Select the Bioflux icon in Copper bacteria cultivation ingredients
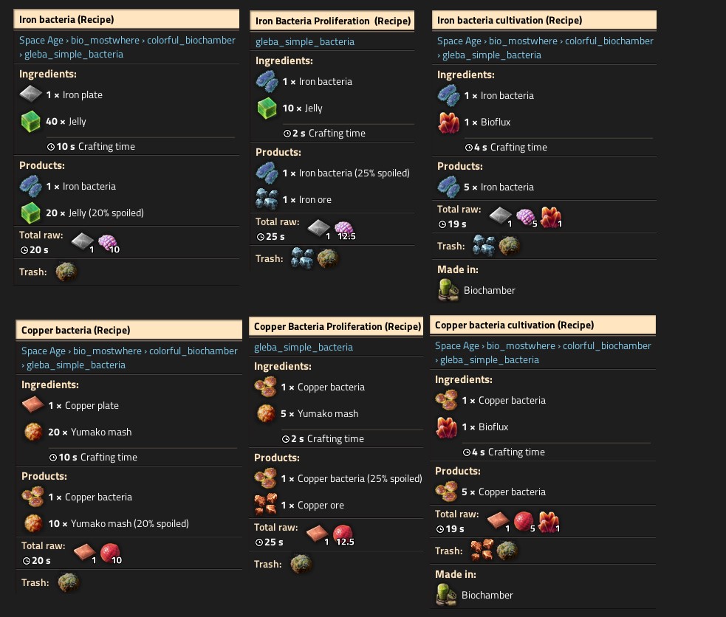The image size is (726, 617). coord(446,427)
